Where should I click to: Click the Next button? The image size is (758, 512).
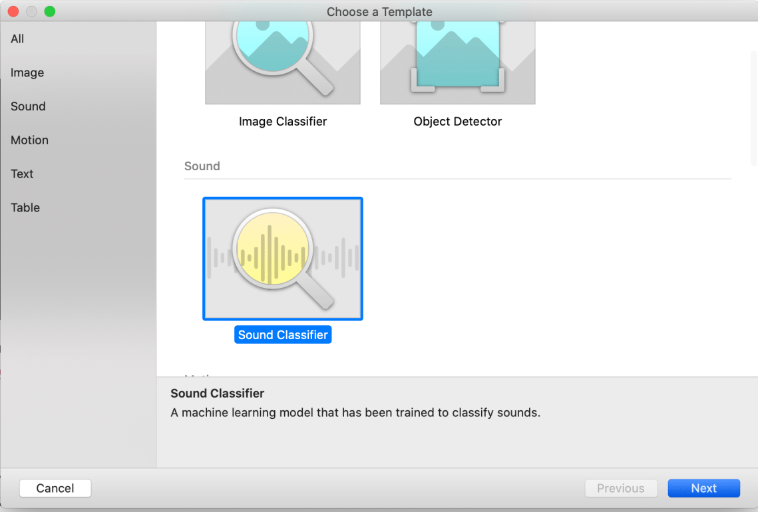703,488
